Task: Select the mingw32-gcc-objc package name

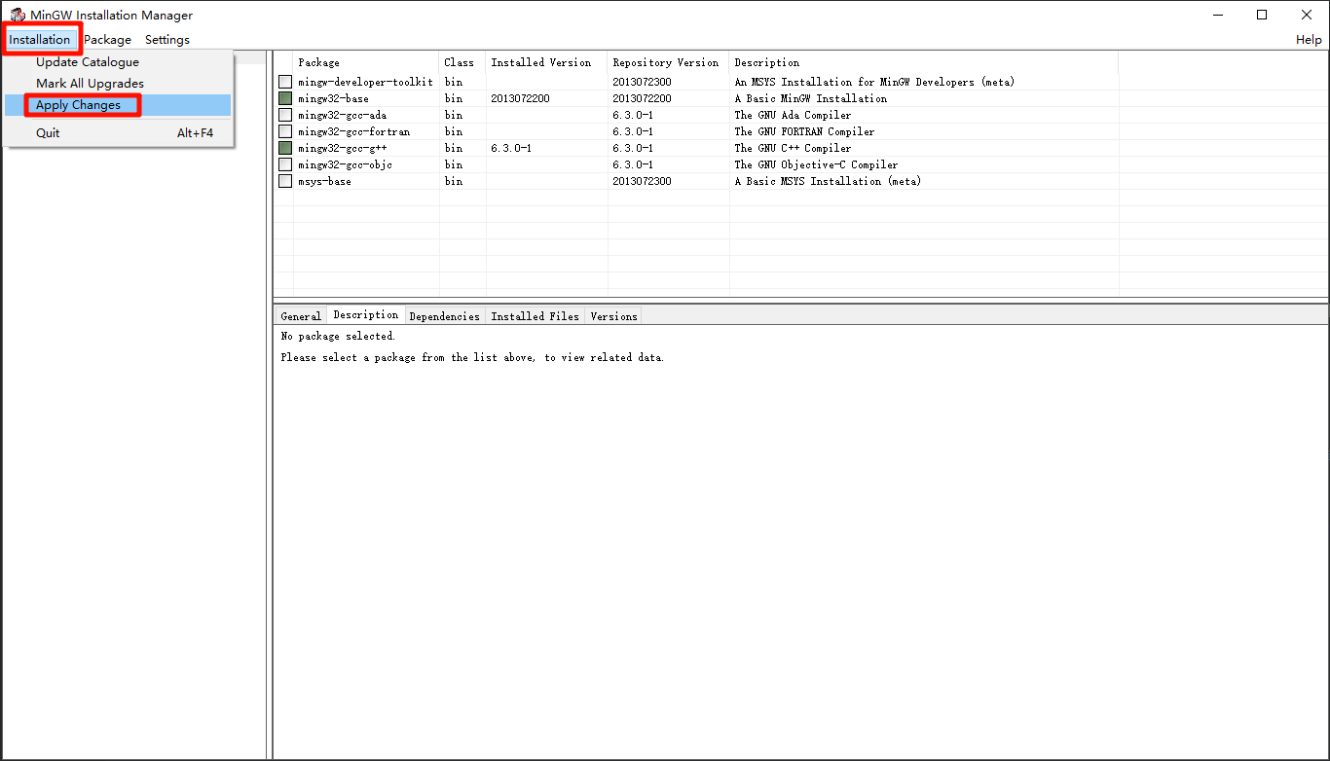Action: pos(345,164)
